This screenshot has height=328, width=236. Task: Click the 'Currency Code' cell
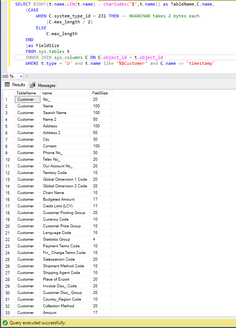pyautogui.click(x=65, y=220)
